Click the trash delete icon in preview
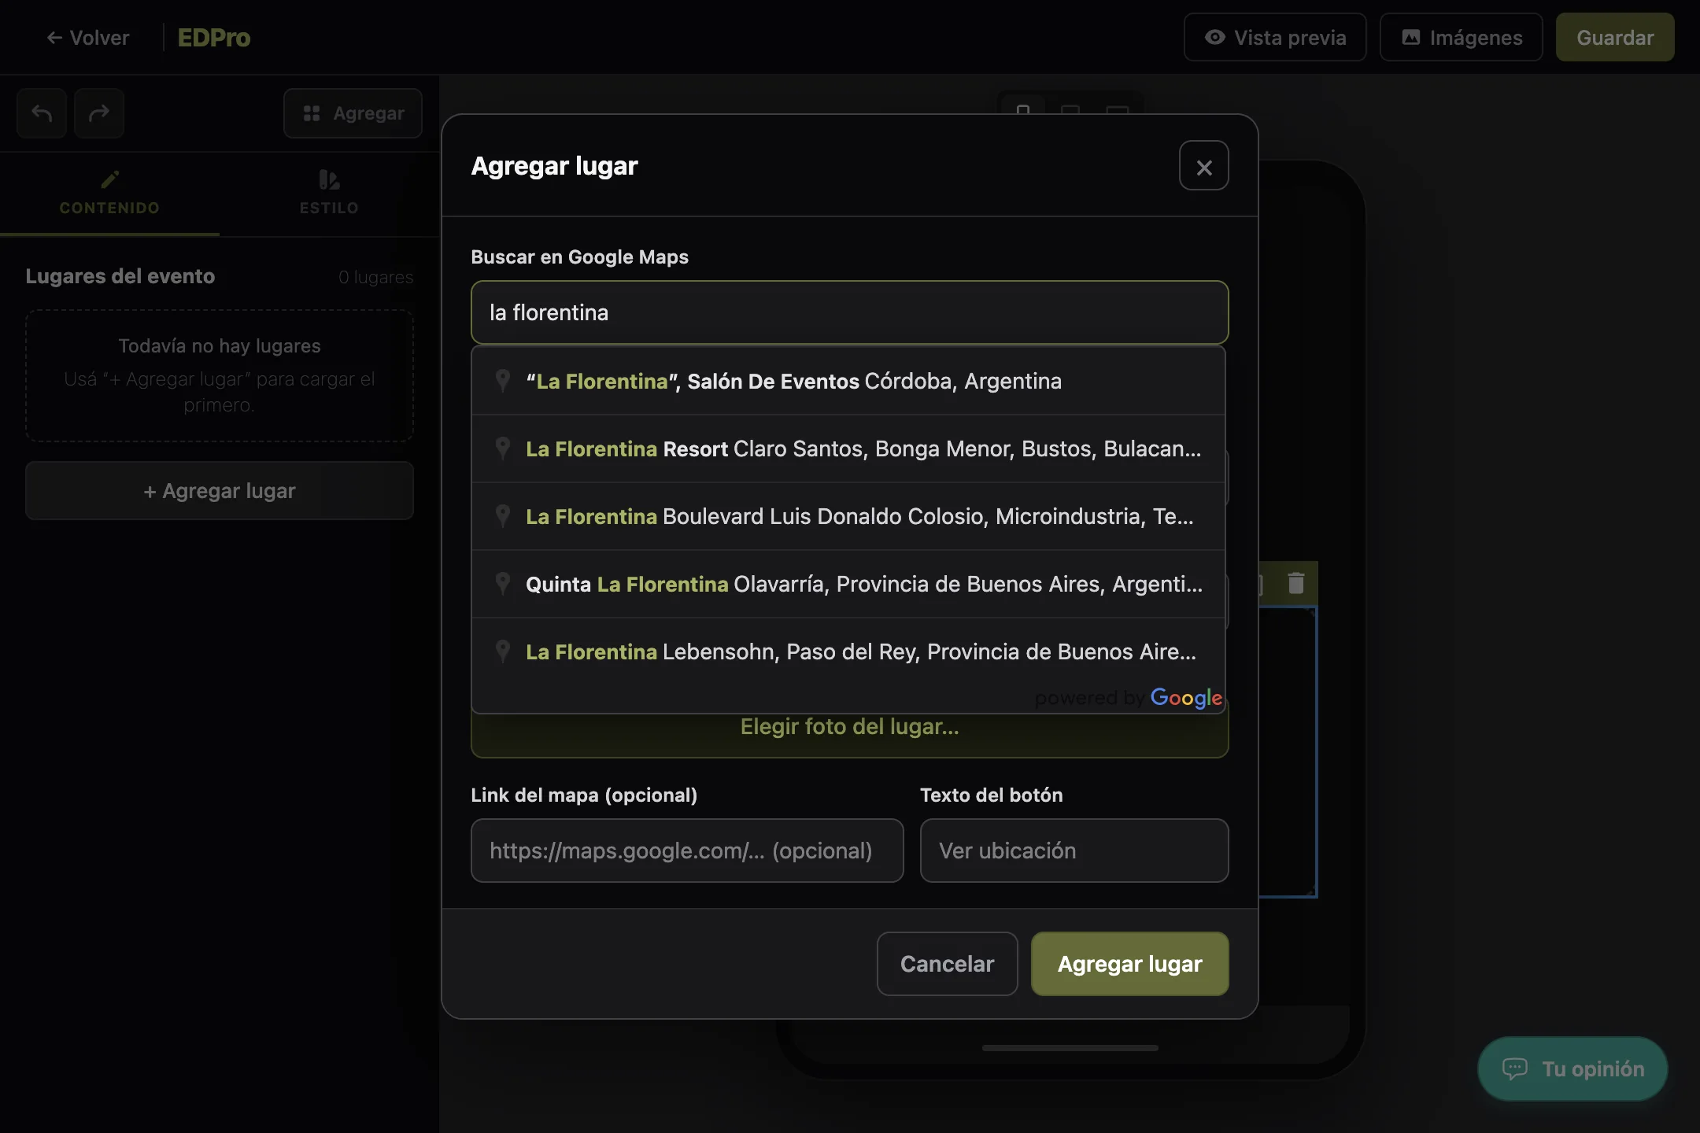The image size is (1700, 1133). [x=1295, y=583]
